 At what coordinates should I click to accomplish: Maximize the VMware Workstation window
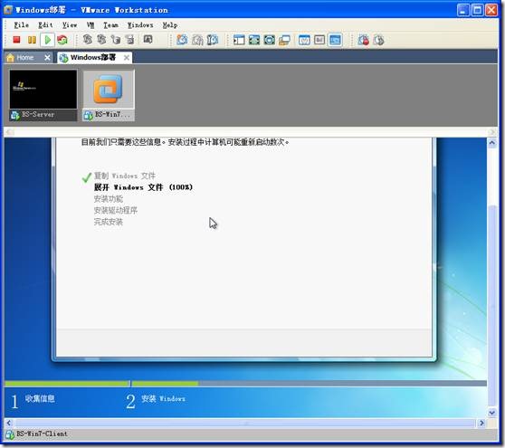477,10
